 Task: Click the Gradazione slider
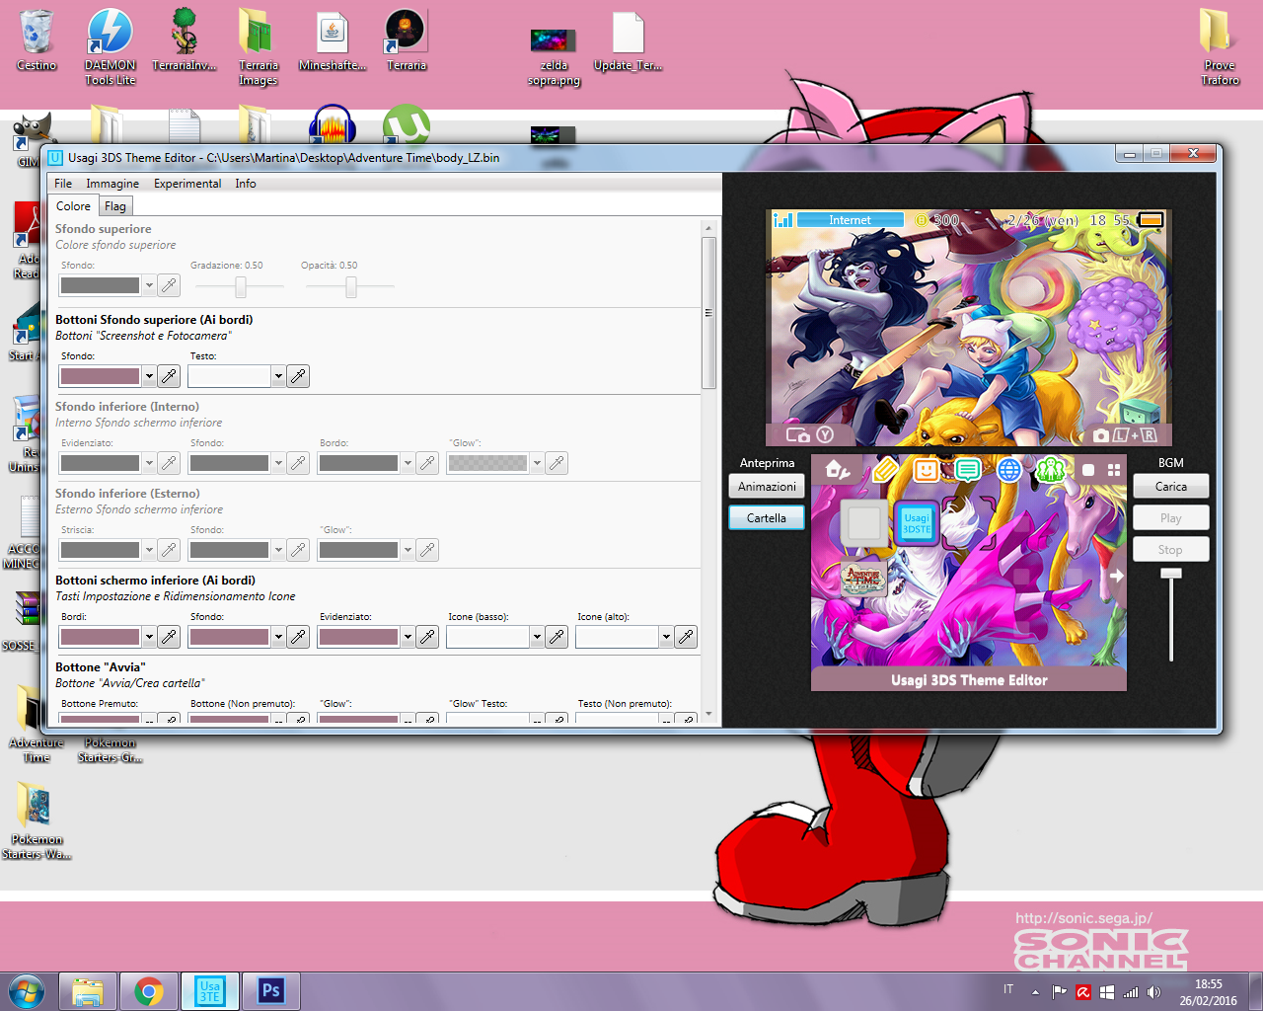click(240, 286)
